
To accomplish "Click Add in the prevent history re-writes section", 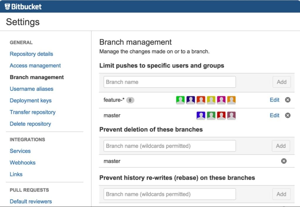I will (282, 194).
